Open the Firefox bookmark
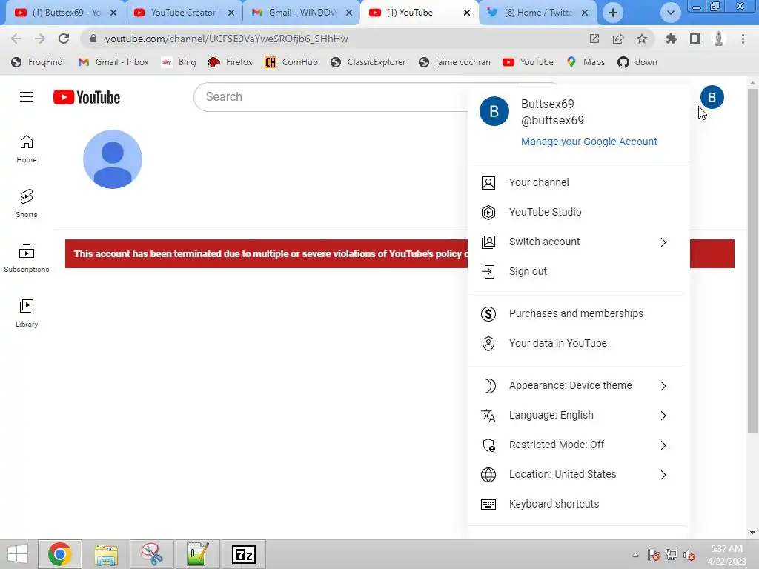The height and width of the screenshot is (569, 759). (231, 62)
